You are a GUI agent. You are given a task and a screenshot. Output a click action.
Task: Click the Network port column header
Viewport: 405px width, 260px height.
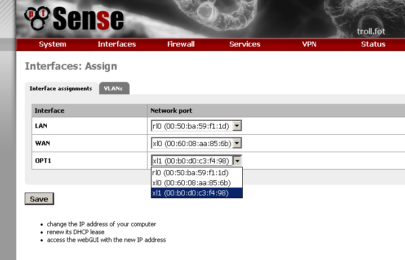point(171,111)
